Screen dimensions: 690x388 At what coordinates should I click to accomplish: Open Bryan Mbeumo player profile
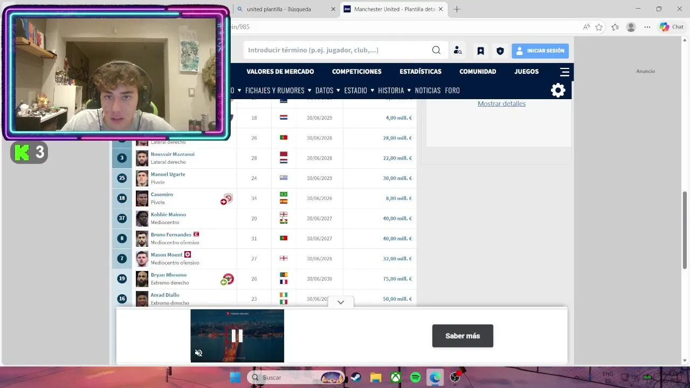169,275
